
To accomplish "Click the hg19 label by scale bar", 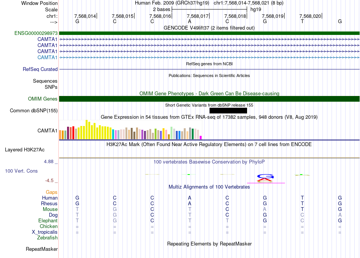I will pyautogui.click(x=256, y=9).
